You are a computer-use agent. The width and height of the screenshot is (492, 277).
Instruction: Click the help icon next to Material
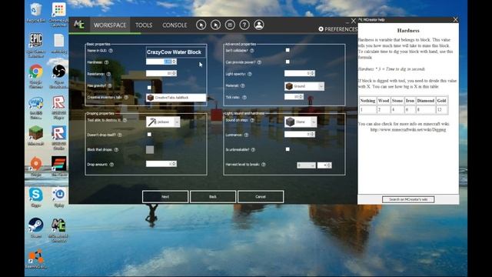click(243, 85)
